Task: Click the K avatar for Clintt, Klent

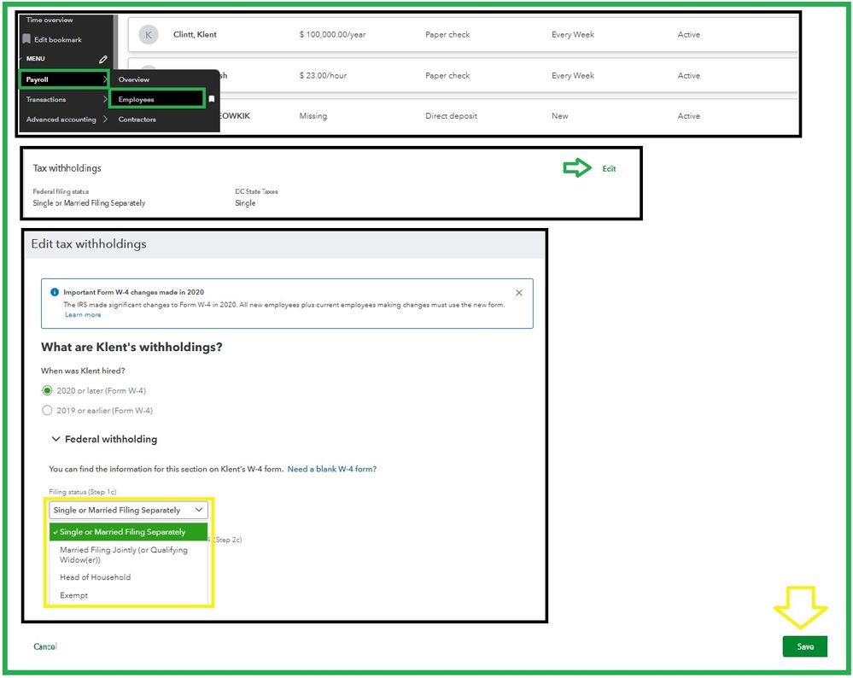Action: [149, 35]
